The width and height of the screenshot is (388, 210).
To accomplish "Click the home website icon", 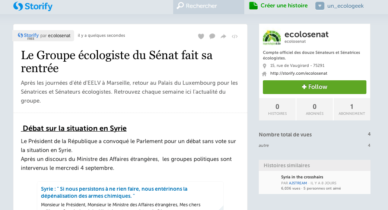I will (264, 74).
